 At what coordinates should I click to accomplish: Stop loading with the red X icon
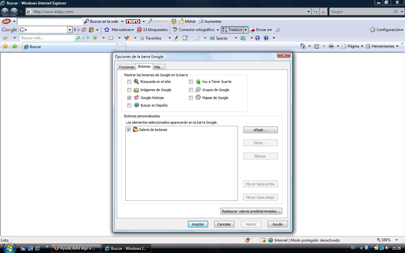[x=323, y=12]
